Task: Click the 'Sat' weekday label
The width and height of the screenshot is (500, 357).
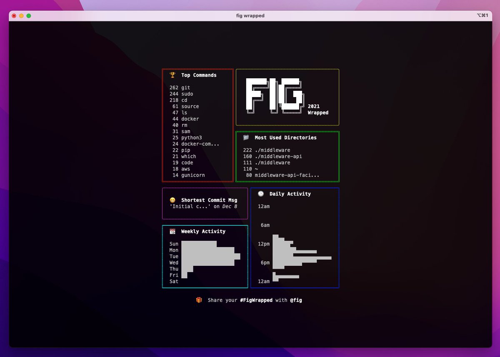Action: coord(174,281)
